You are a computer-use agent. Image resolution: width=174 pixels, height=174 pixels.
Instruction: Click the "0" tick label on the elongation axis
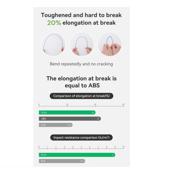(x=39, y=104)
